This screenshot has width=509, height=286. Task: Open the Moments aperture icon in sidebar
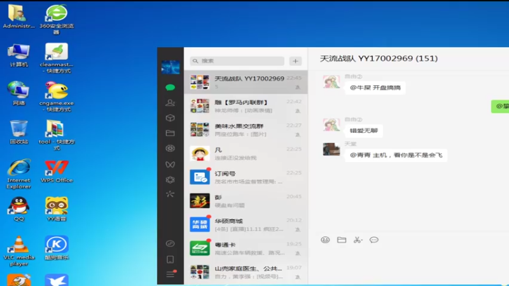coord(170,149)
